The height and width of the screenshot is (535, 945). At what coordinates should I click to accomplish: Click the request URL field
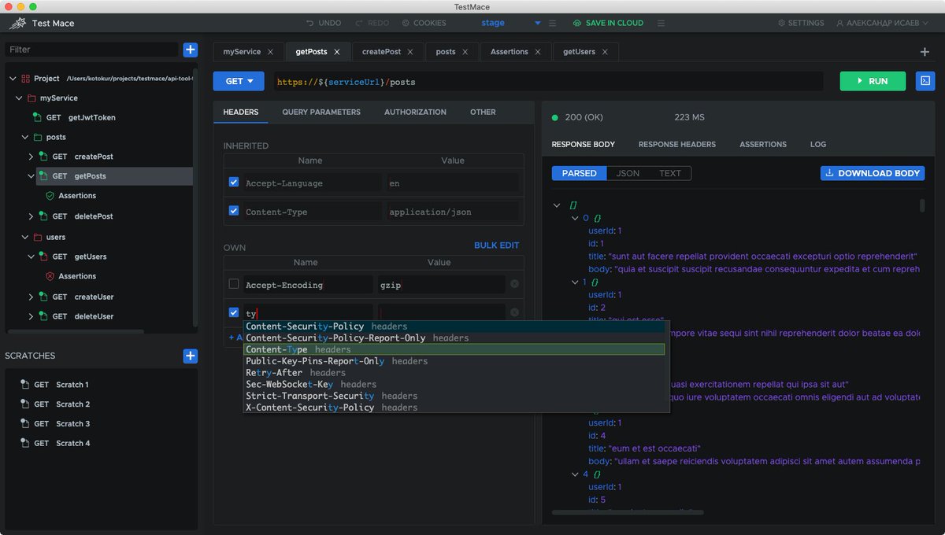(x=547, y=81)
